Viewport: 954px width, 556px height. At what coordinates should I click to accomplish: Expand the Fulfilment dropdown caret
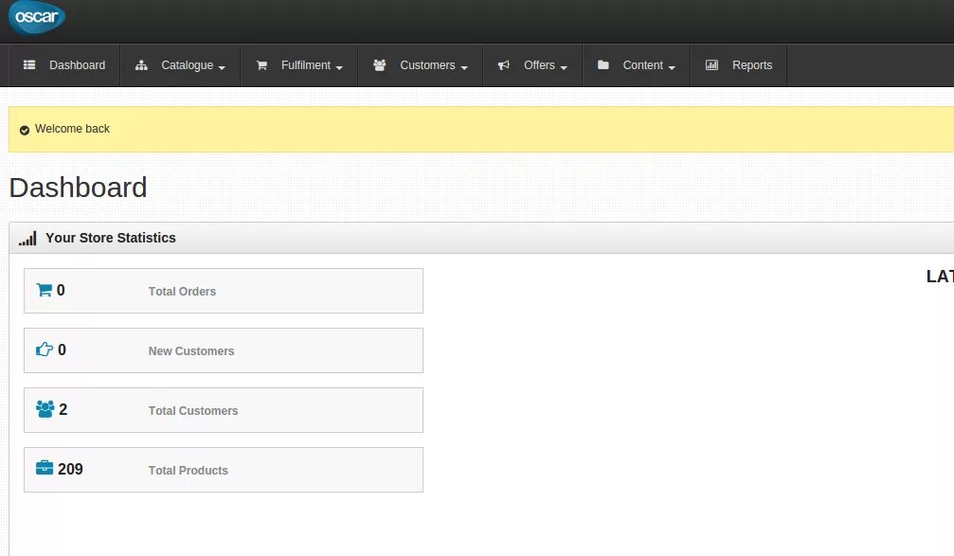339,67
